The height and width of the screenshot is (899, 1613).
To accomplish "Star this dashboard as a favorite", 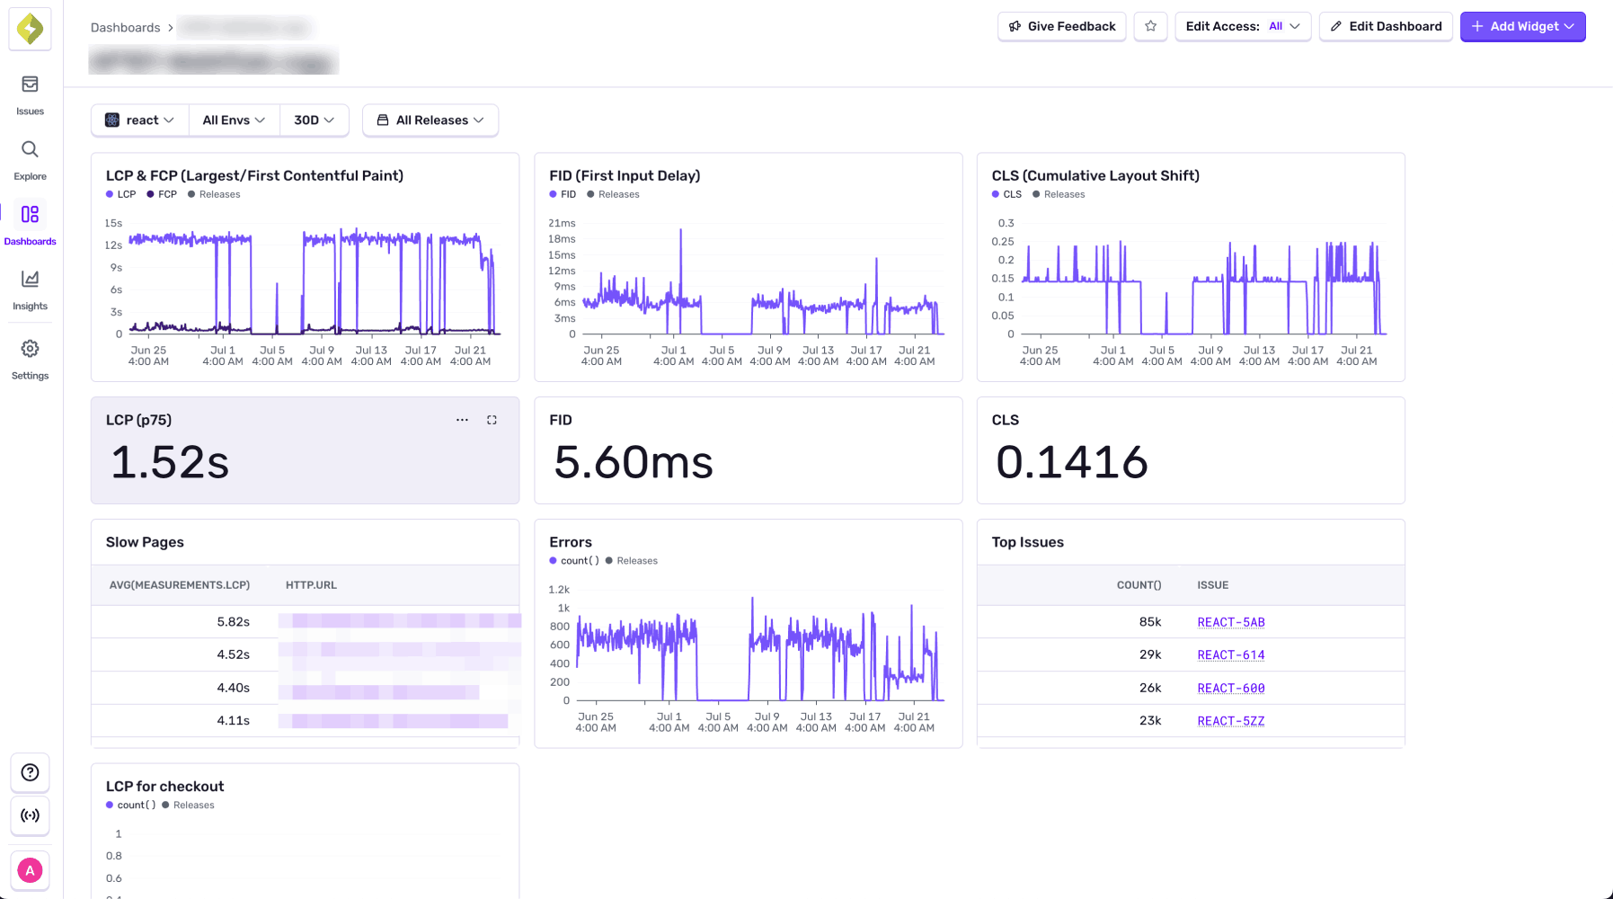I will tap(1150, 27).
